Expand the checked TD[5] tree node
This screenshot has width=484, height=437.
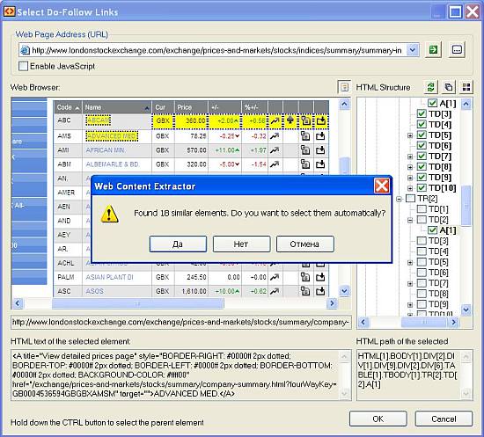tap(410, 135)
